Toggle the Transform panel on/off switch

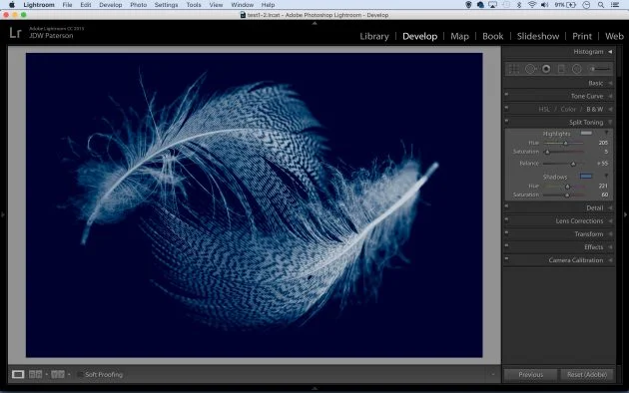(x=506, y=232)
